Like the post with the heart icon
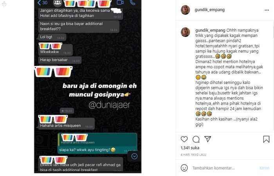Image resolution: width=274 pixels, height=176 pixels. pyautogui.click(x=184, y=139)
